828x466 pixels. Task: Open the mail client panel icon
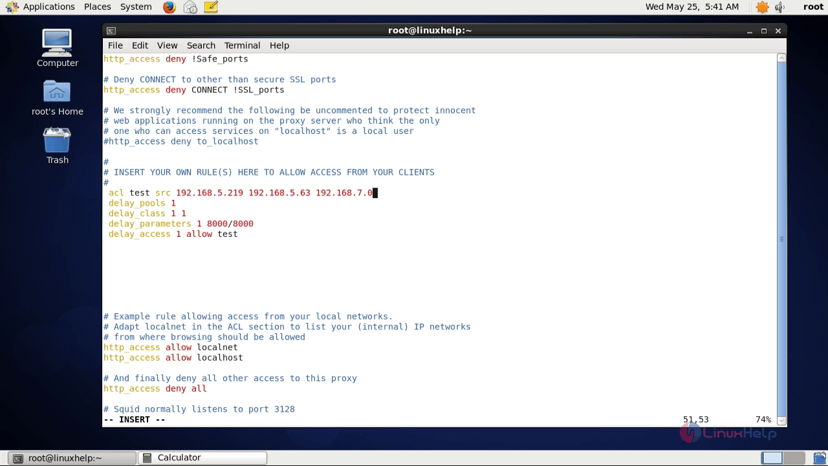pos(190,7)
